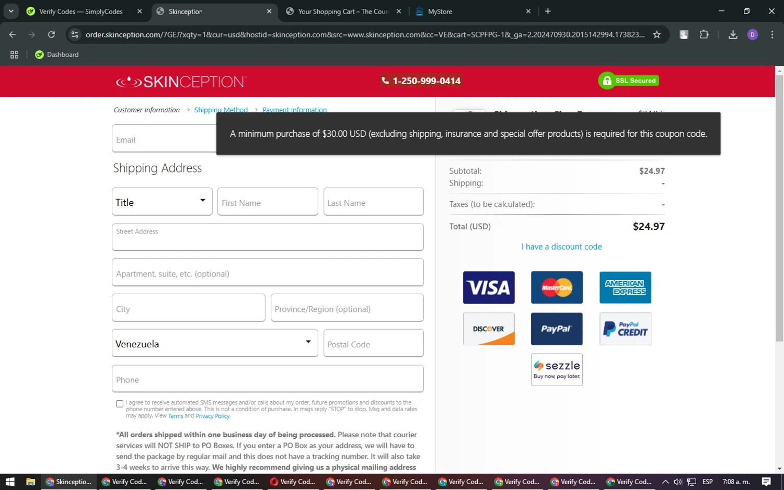Select the MasterCard payment icon
The image size is (784, 490).
[557, 287]
